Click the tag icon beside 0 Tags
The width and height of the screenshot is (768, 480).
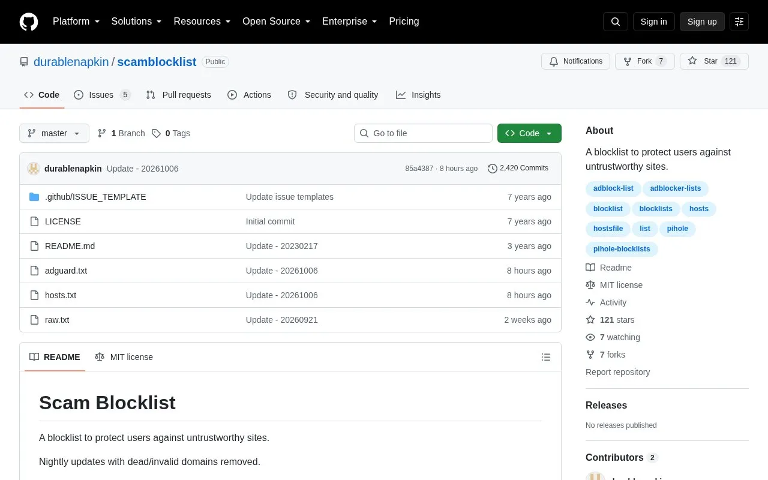pos(156,133)
